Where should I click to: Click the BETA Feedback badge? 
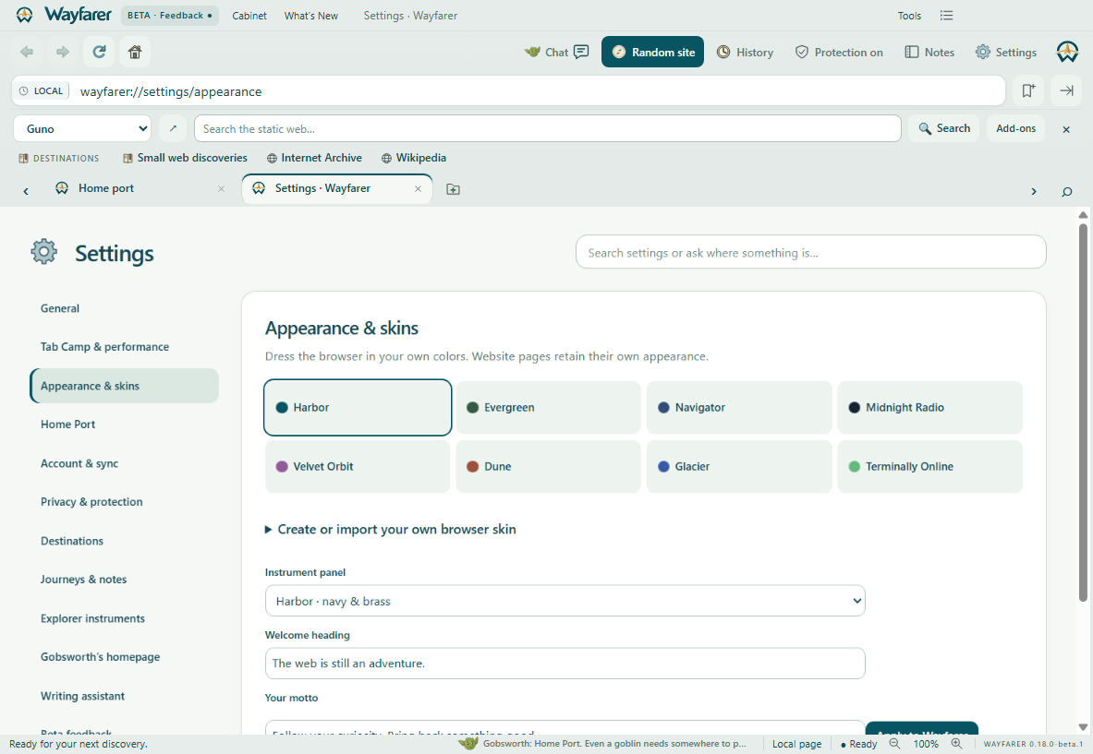pos(169,16)
